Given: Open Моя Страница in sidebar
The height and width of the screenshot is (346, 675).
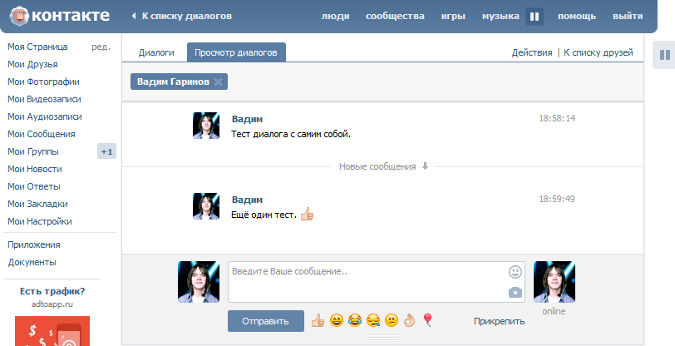Looking at the screenshot, I should click(37, 47).
